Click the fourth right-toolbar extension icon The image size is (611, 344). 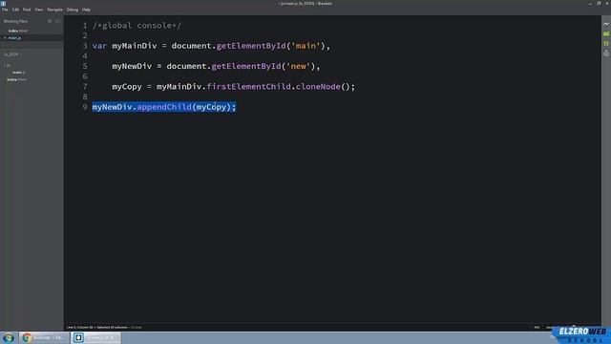click(606, 54)
